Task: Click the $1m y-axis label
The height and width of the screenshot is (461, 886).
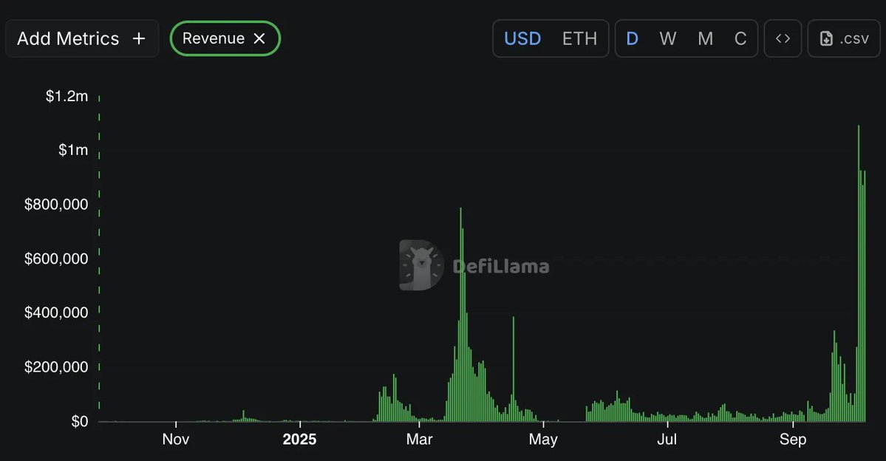Action: (x=73, y=150)
